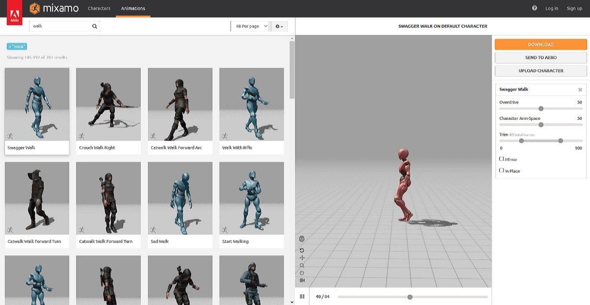Select the zoom magnifier icon in viewport
This screenshot has width=590, height=305.
302,266
